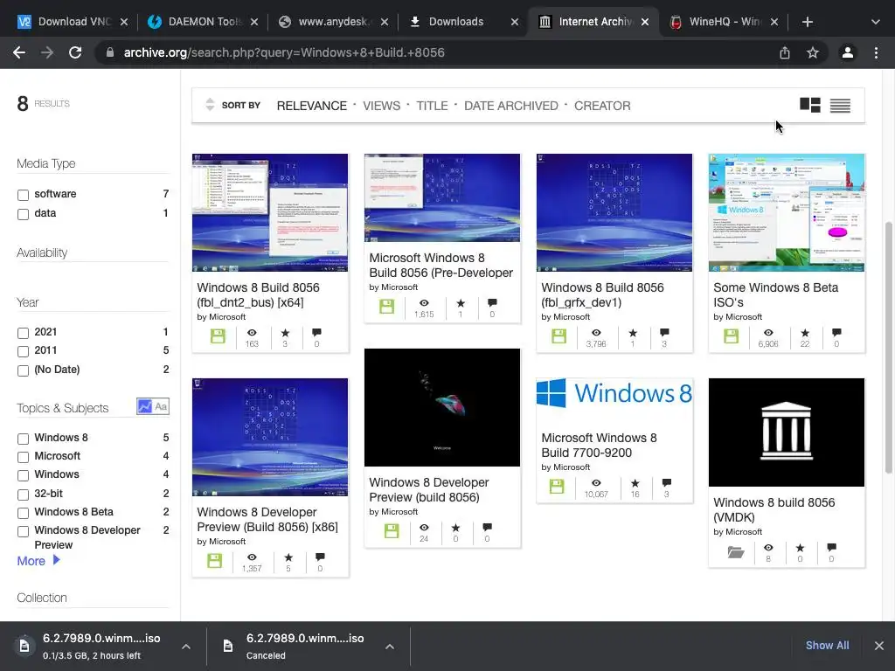Close the DAEMON Tools tab
This screenshot has width=895, height=671.
(x=254, y=22)
